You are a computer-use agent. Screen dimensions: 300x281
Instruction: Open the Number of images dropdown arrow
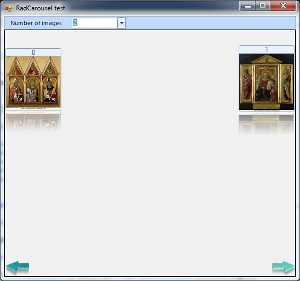point(122,23)
